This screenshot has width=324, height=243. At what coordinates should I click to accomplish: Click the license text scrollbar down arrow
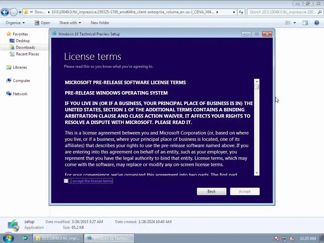pos(257,173)
